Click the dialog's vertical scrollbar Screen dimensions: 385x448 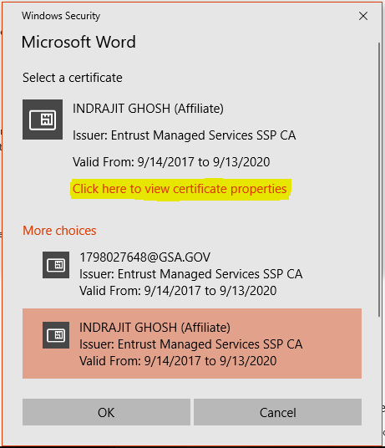(379, 180)
